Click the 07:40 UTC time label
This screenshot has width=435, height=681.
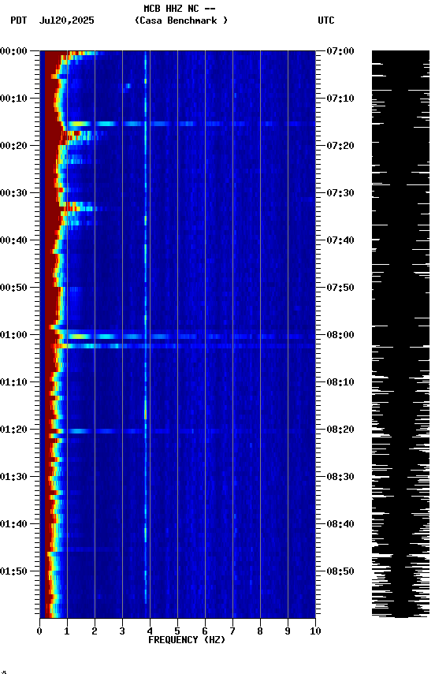340,240
